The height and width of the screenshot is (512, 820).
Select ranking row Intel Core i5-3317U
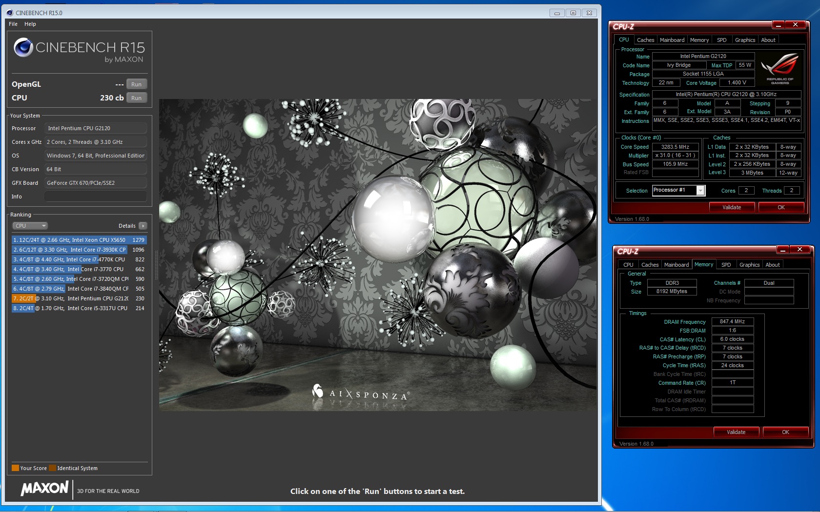tap(79, 308)
